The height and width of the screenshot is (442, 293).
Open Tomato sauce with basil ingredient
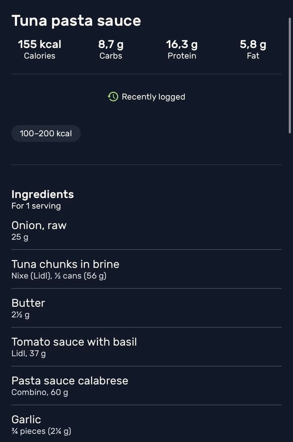coord(74,342)
